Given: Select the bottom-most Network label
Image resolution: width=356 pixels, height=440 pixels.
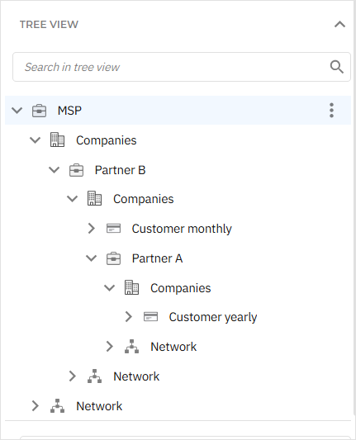Looking at the screenshot, I should (x=99, y=406).
